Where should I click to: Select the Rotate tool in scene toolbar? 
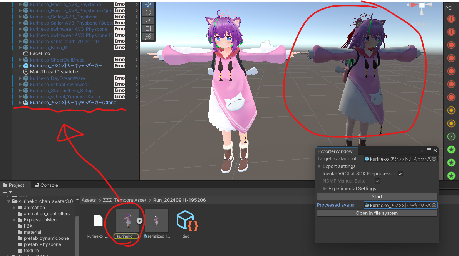click(148, 12)
